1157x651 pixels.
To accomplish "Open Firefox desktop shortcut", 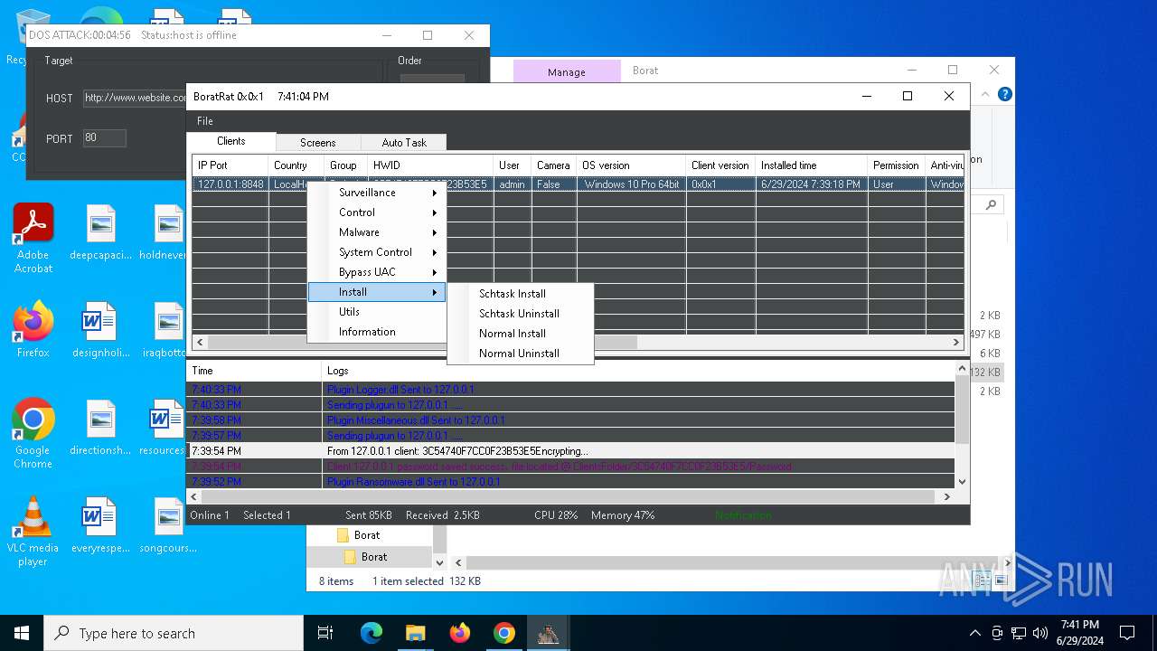I will (33, 330).
